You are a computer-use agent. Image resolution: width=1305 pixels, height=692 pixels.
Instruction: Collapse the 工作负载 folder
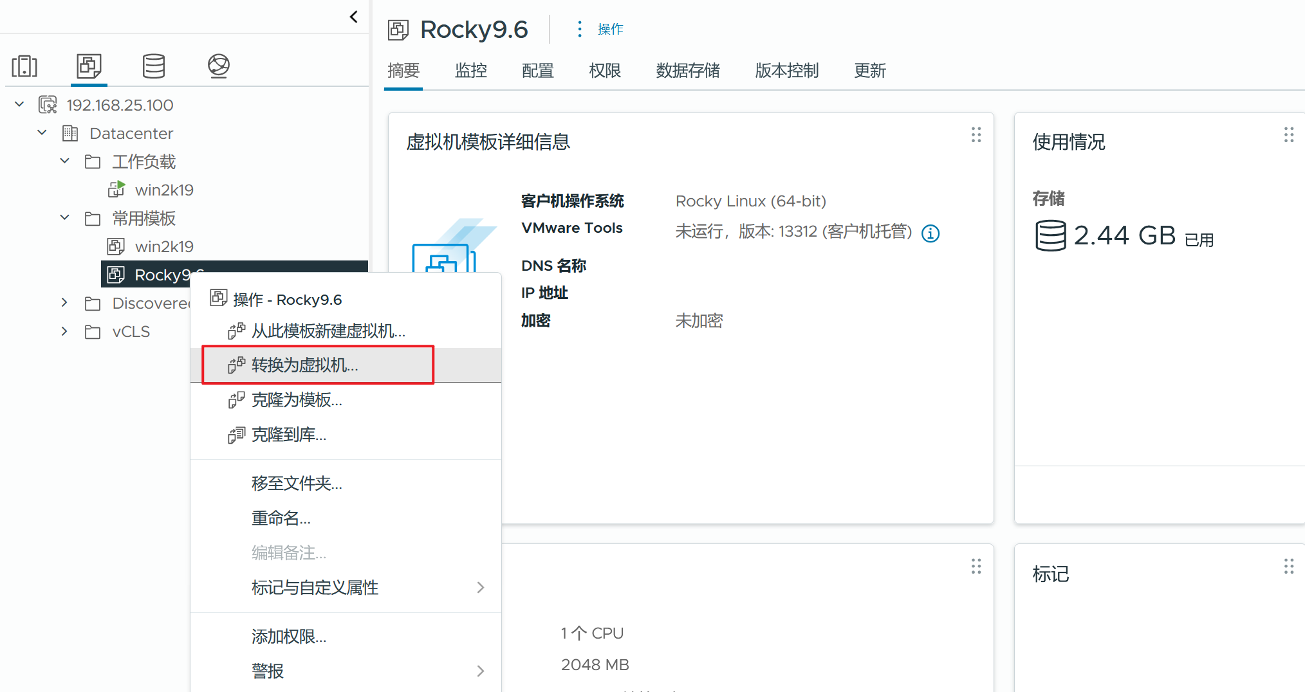(x=64, y=161)
